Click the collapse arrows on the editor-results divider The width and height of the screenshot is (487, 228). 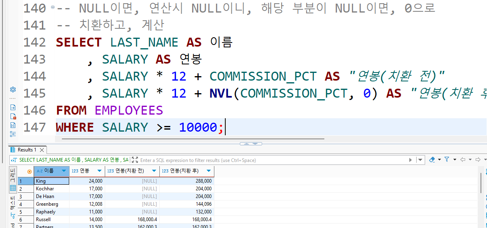pos(250,143)
